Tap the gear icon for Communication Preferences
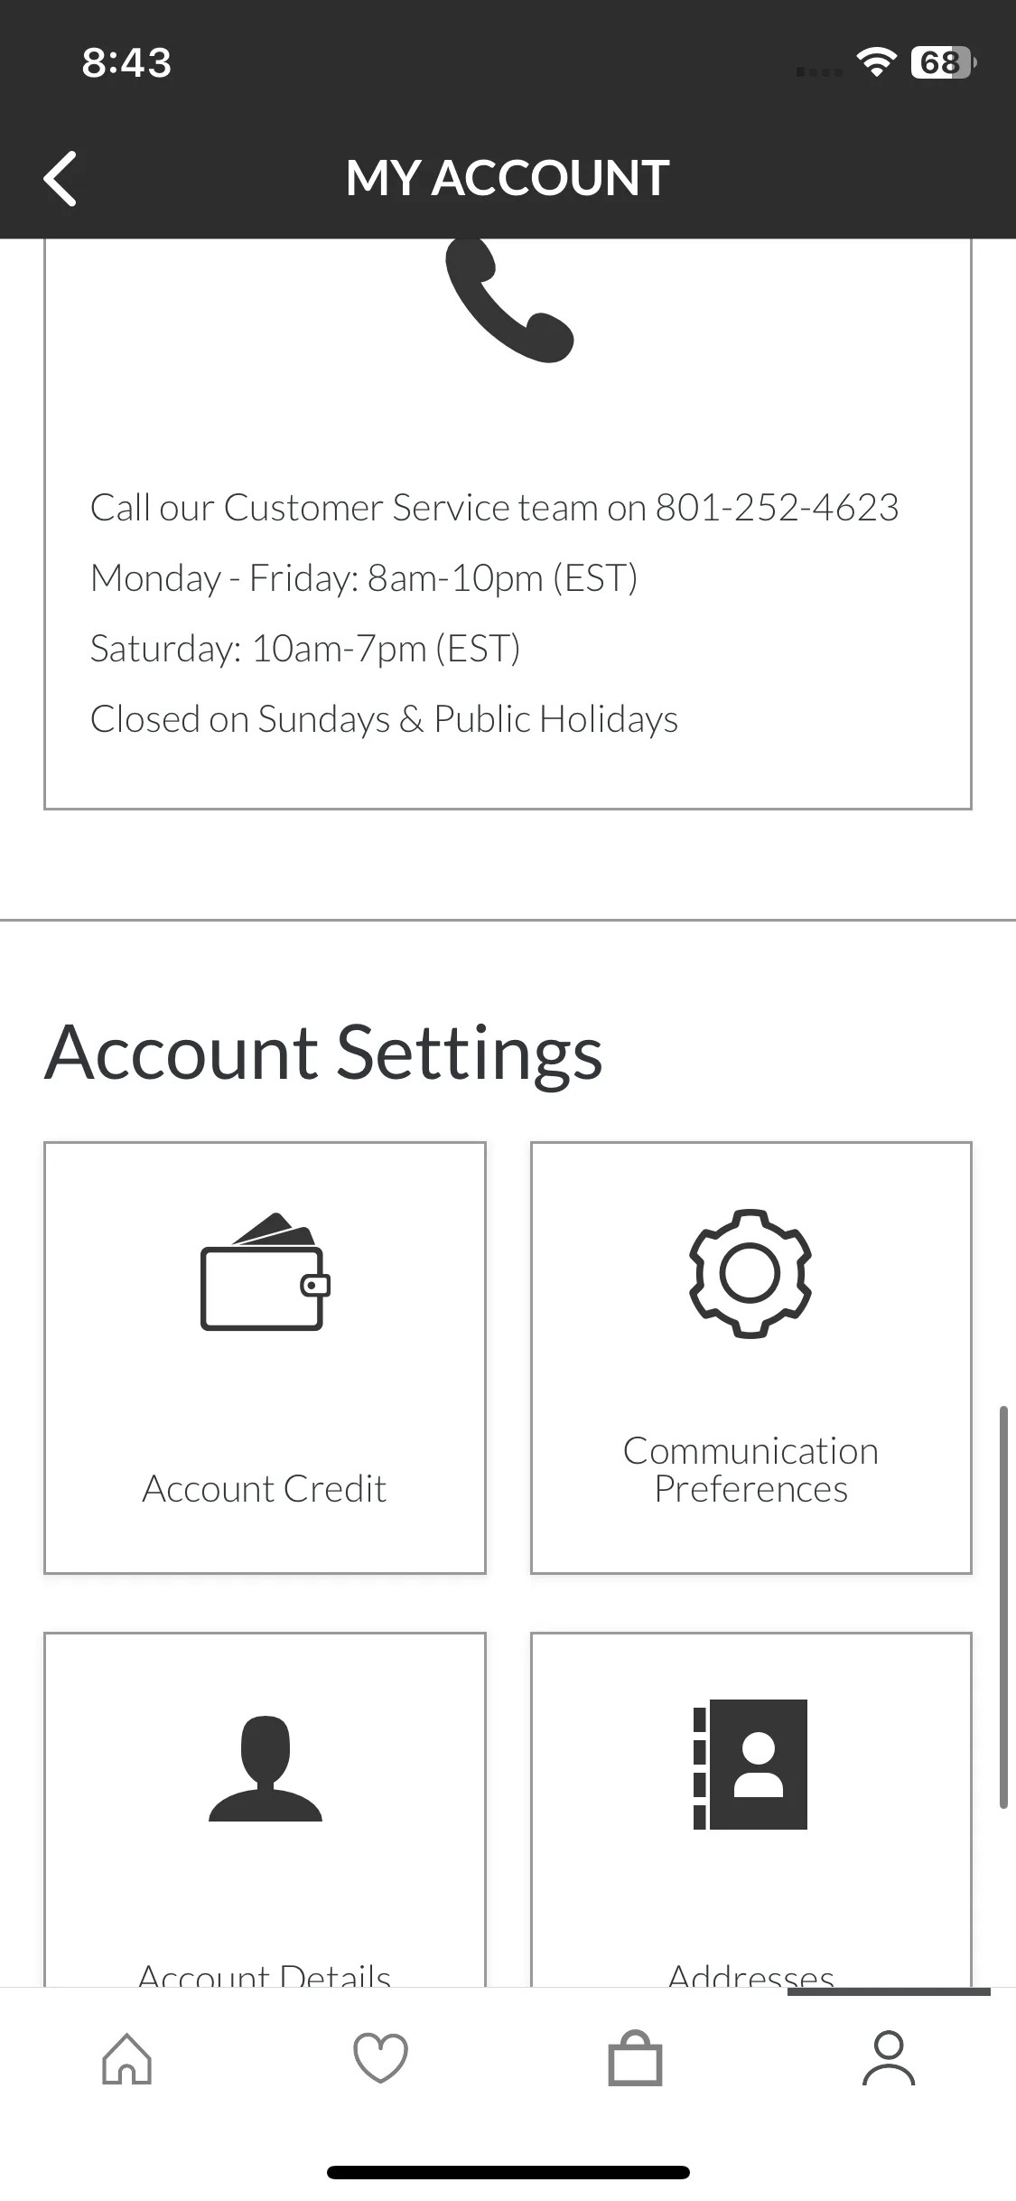The width and height of the screenshot is (1016, 2201). pos(750,1273)
